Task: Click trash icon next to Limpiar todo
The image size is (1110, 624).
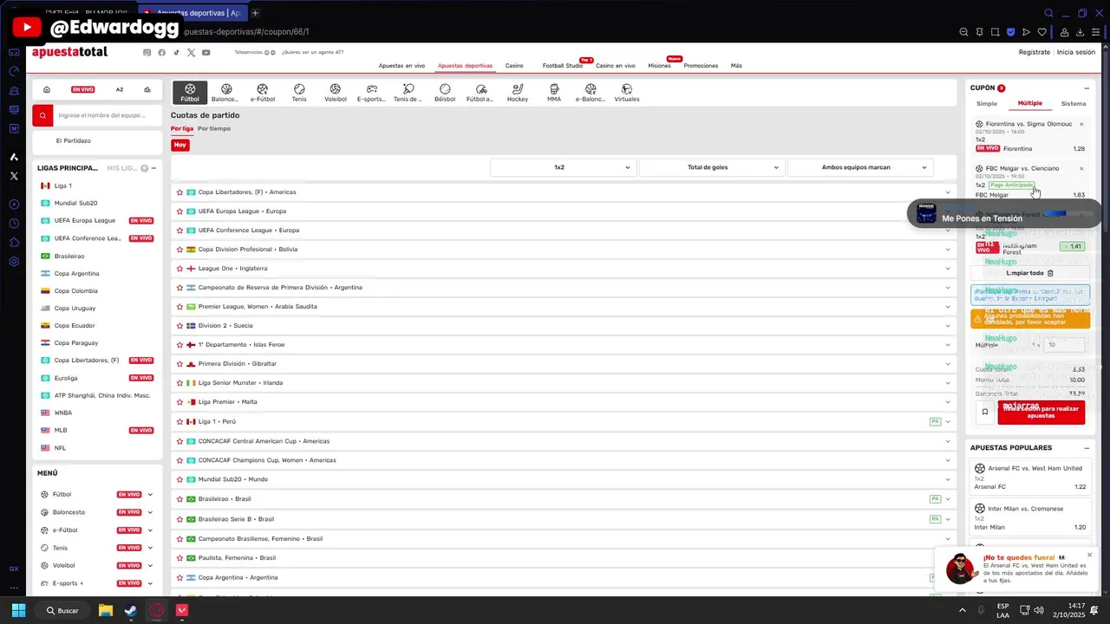Action: click(x=1050, y=273)
